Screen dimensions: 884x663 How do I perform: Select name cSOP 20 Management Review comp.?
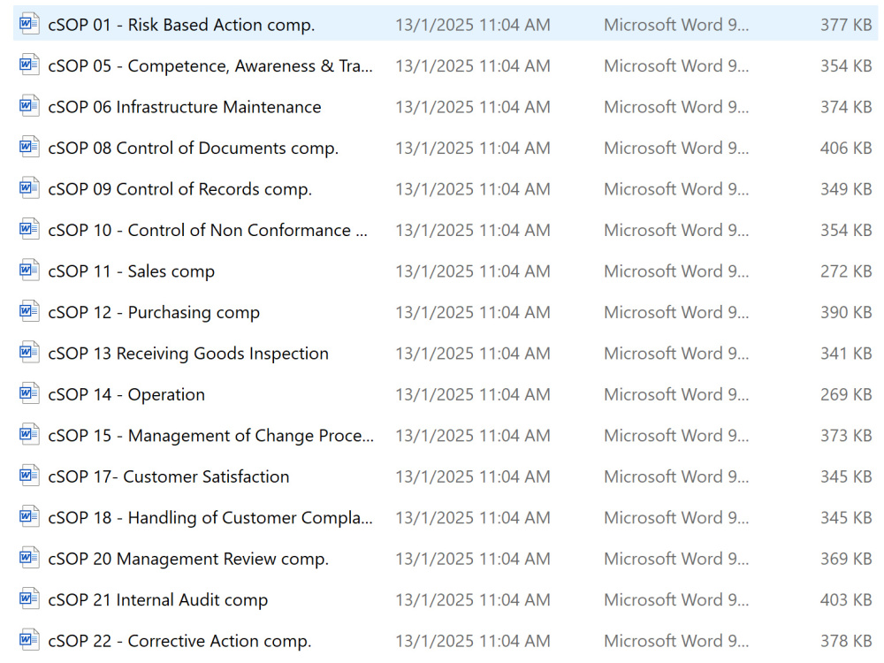click(188, 560)
